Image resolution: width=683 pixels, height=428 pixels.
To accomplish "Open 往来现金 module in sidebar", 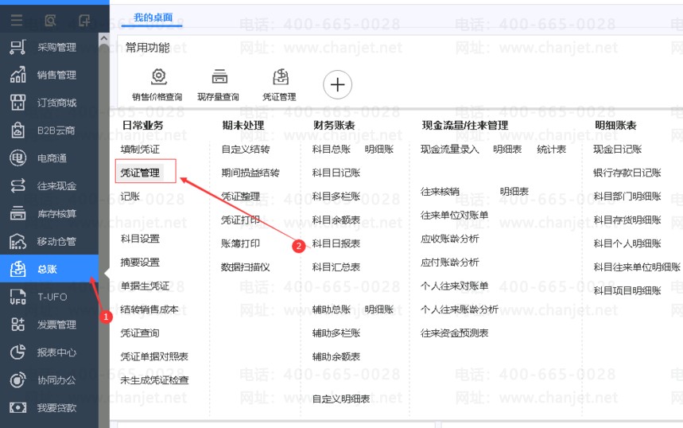I will pos(49,186).
